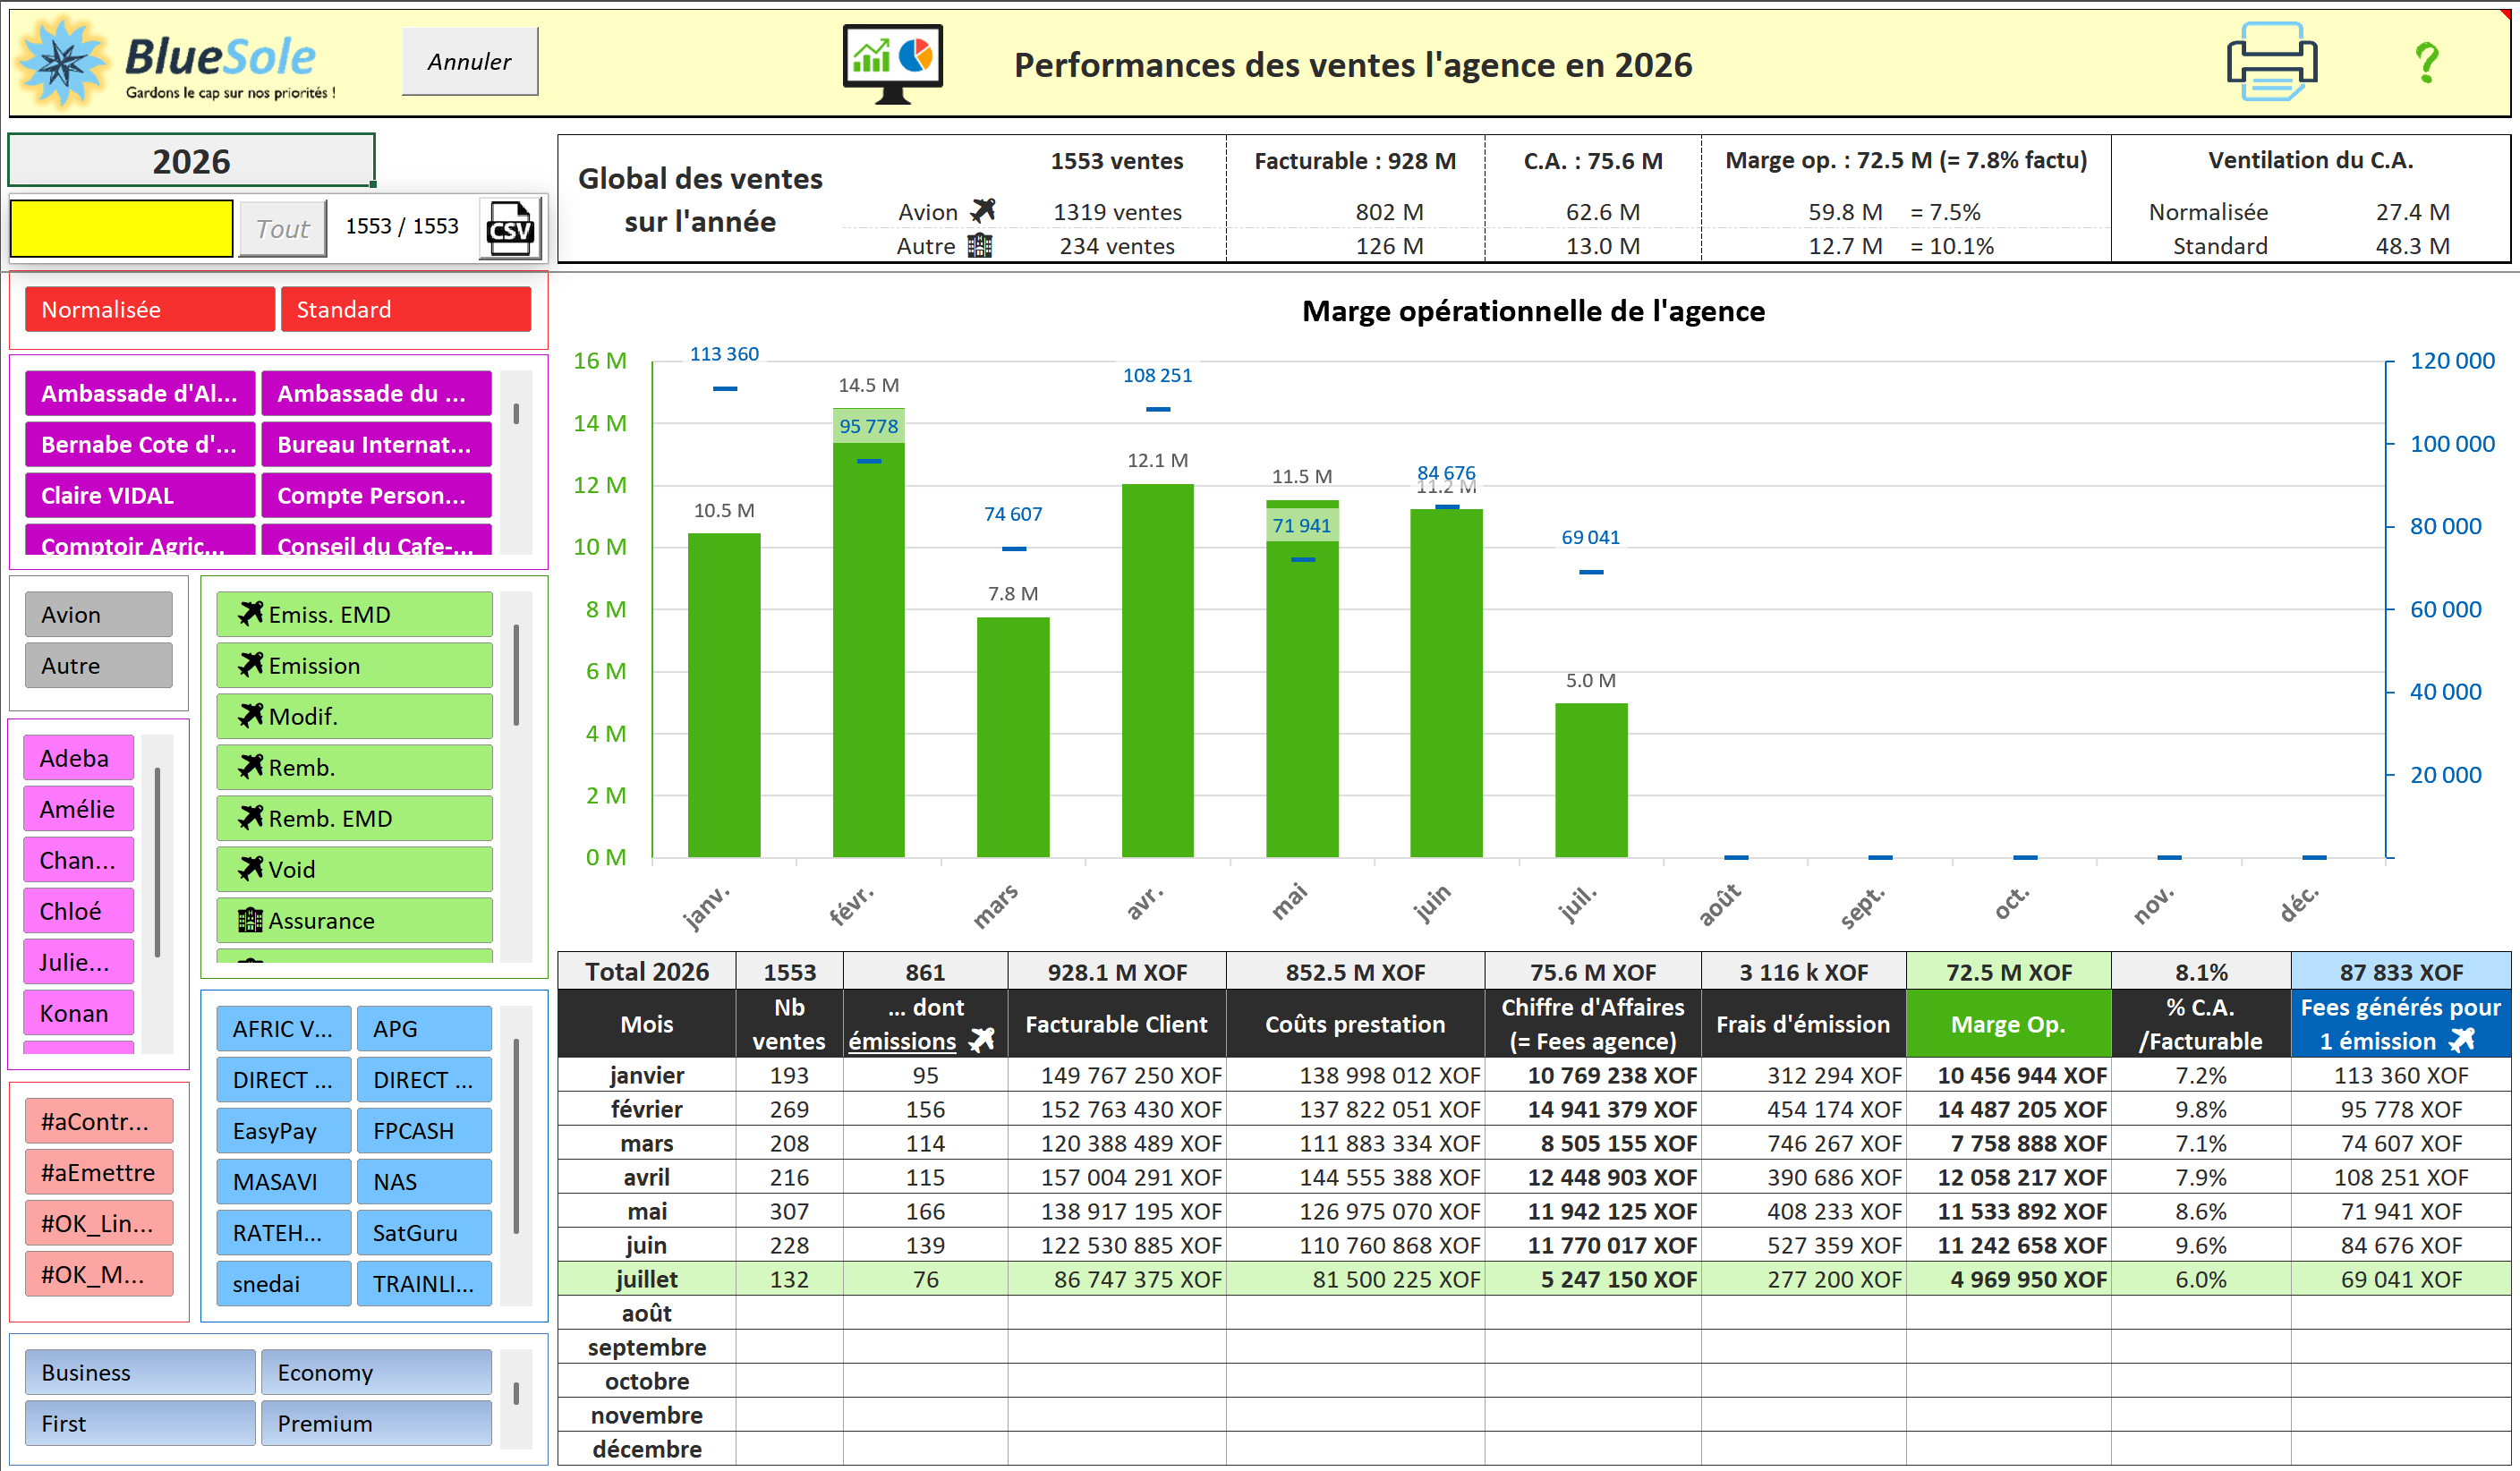Filter by Void operation type

(355, 870)
